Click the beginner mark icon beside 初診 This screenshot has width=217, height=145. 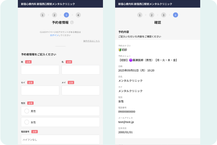pos(120,50)
